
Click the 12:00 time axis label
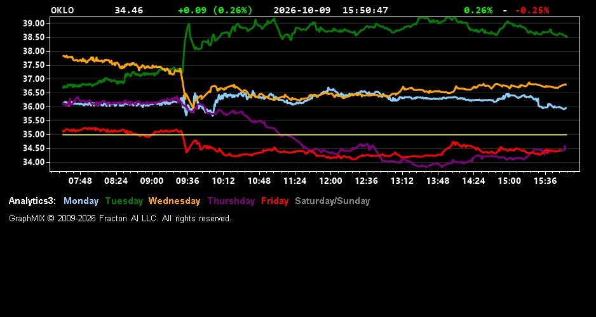point(330,181)
